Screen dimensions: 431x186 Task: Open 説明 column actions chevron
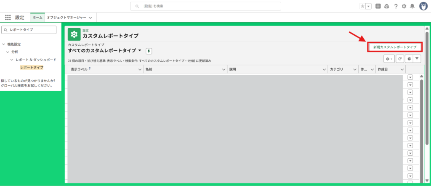324,70
